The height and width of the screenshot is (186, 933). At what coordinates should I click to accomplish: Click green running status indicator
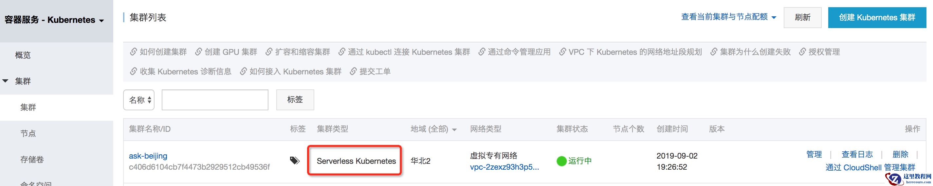561,161
